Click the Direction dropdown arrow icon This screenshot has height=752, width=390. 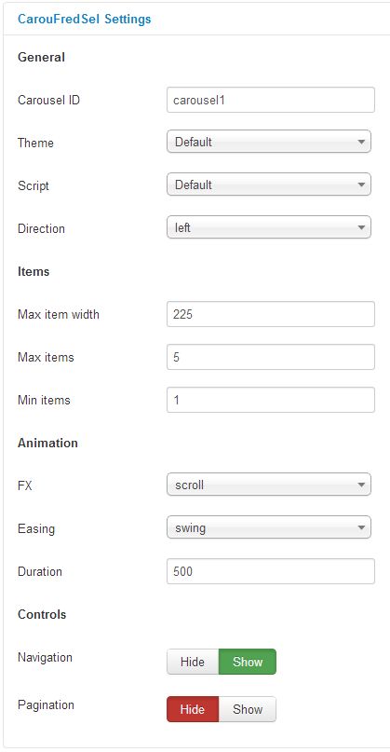point(361,227)
